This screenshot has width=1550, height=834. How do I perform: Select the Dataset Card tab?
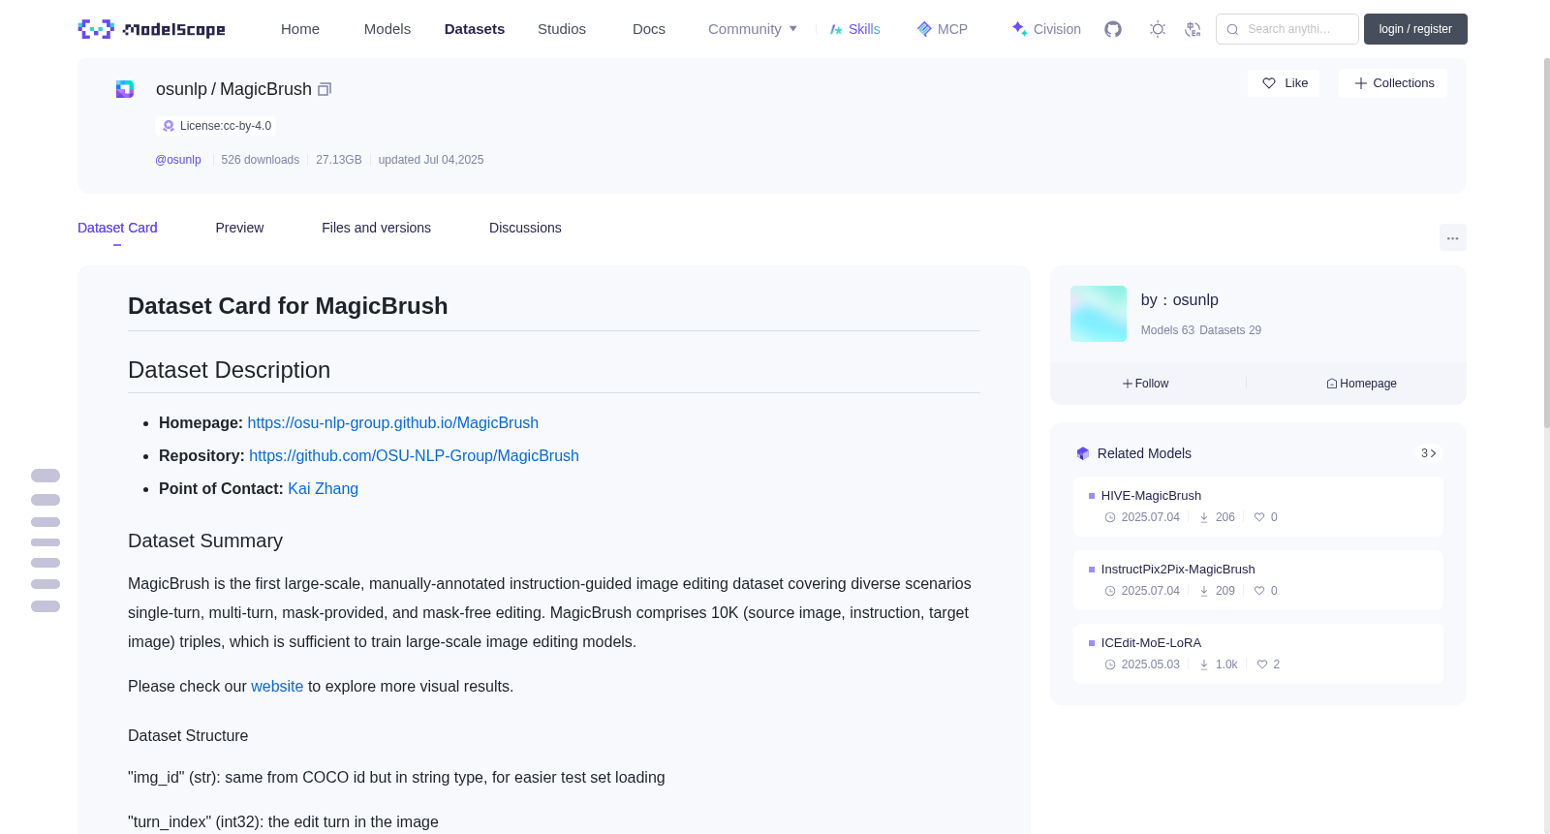(117, 228)
